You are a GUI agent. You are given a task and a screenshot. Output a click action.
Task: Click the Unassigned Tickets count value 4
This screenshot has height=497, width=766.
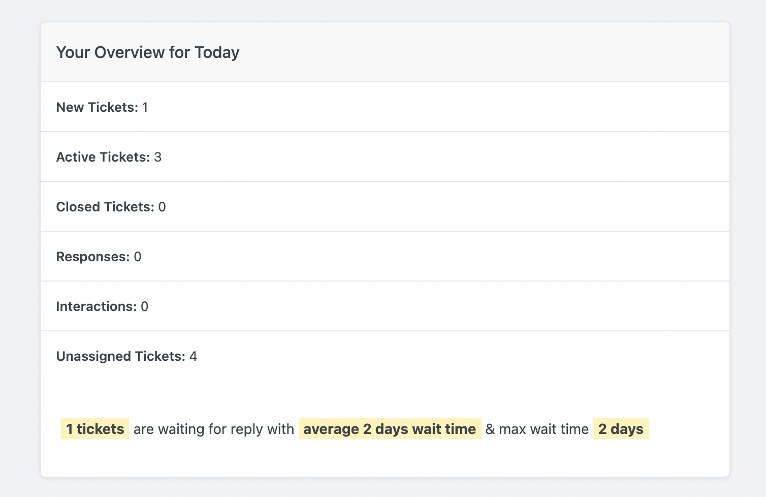coord(194,356)
